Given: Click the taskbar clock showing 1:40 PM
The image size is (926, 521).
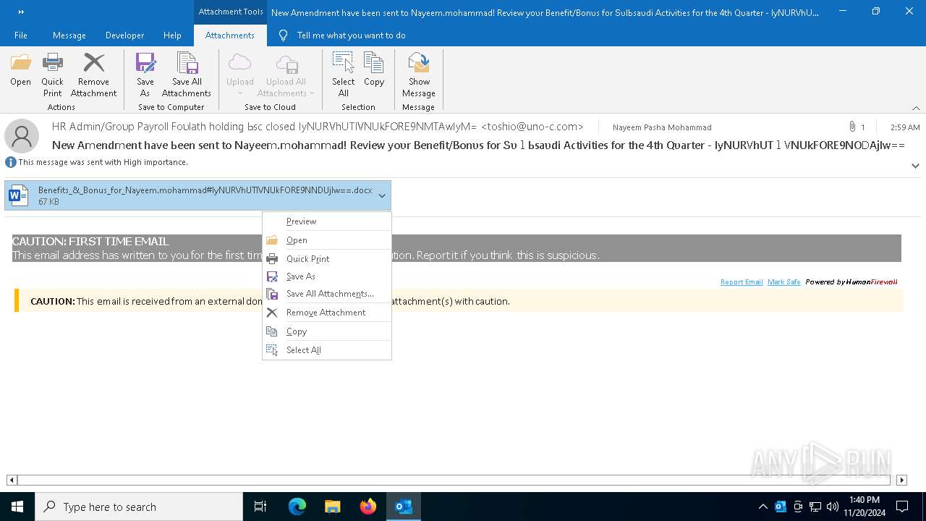Looking at the screenshot, I should point(864,507).
